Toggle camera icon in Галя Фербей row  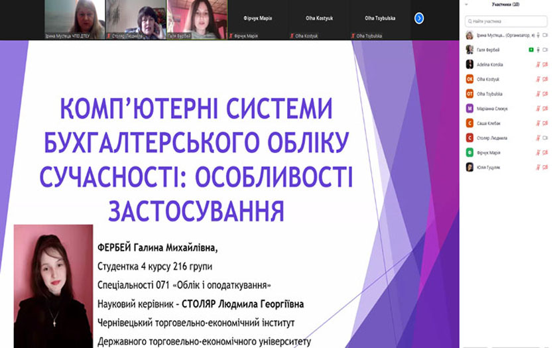[x=545, y=50]
